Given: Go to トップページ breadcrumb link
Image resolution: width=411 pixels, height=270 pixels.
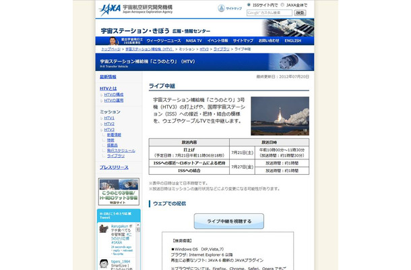Looking at the screenshot, I should pyautogui.click(x=111, y=49).
